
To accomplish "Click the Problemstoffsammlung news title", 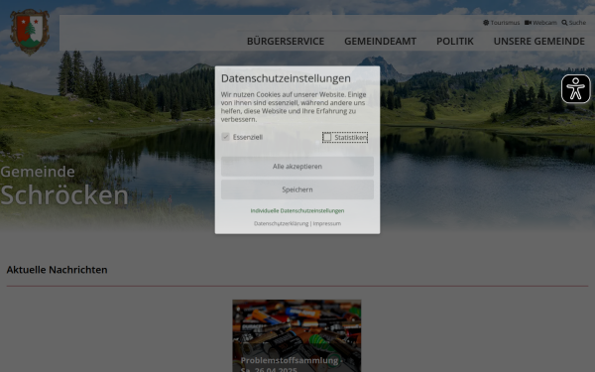I will [x=292, y=364].
